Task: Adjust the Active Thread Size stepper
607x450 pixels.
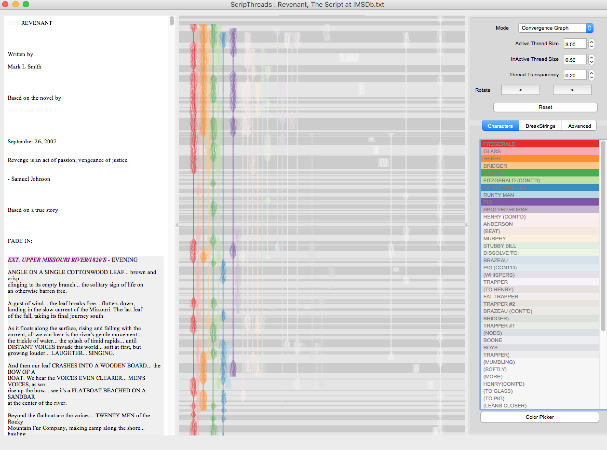Action: coord(591,44)
